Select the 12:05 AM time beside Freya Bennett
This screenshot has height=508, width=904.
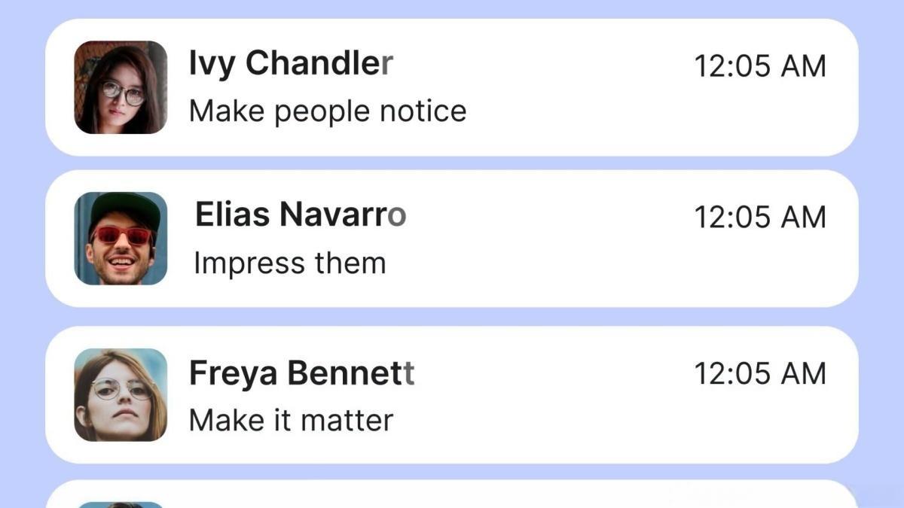pyautogui.click(x=759, y=374)
